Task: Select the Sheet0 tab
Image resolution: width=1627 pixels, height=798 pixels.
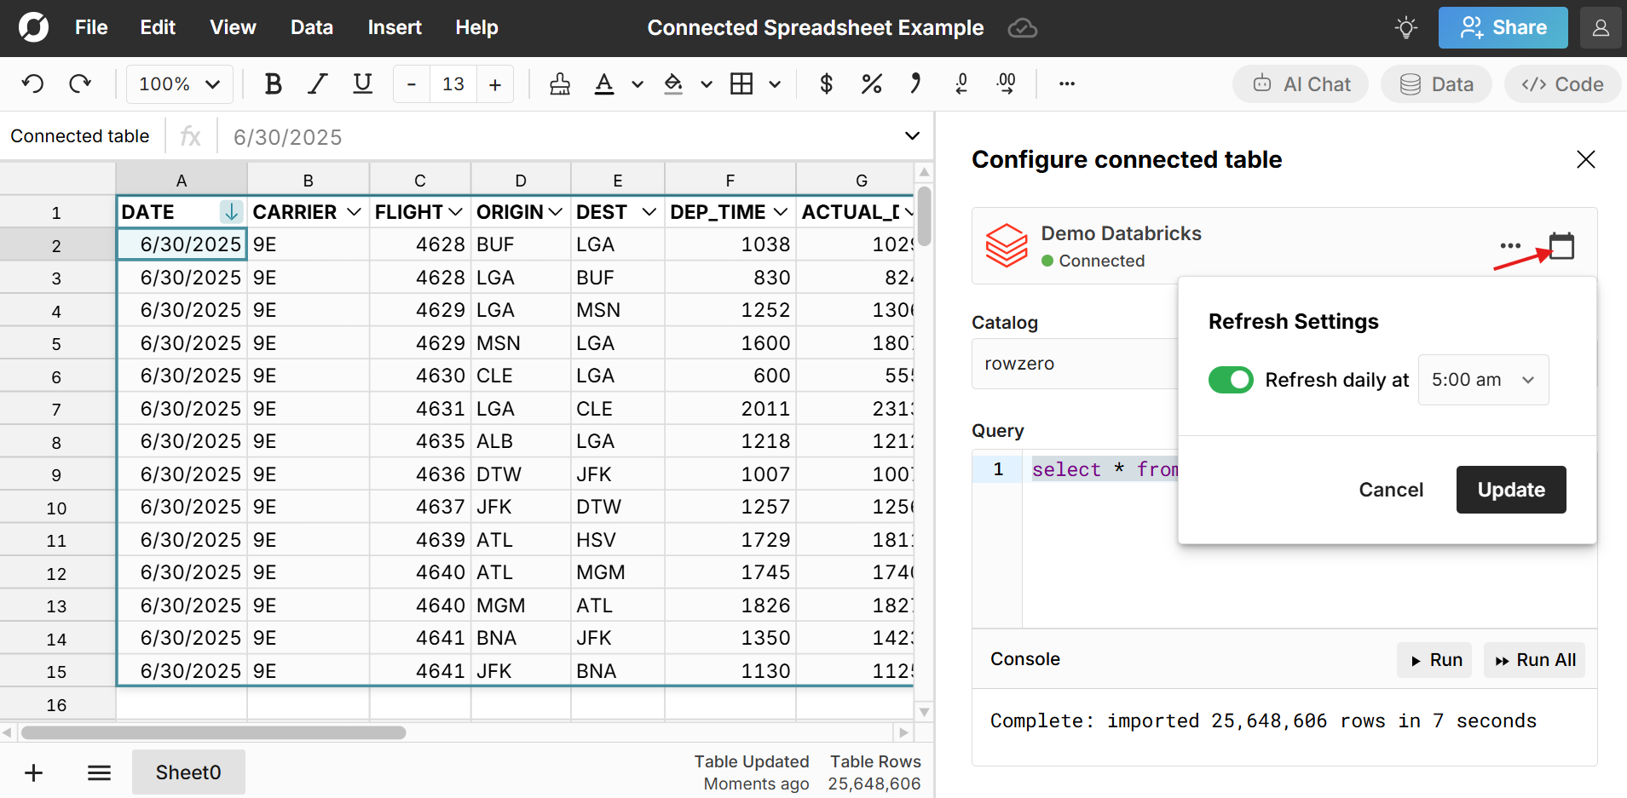Action: coord(188,772)
